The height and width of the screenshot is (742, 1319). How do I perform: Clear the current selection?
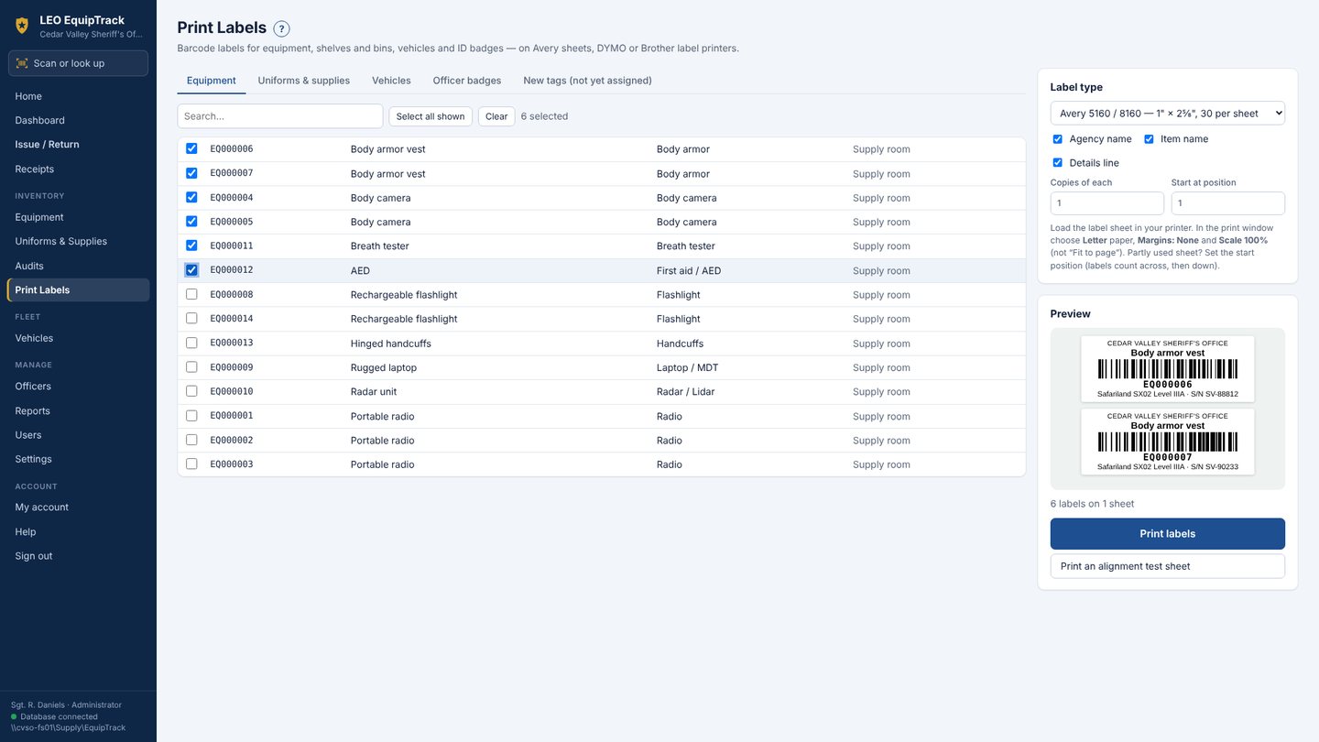click(496, 116)
